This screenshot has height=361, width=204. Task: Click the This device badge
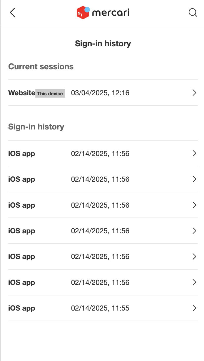point(50,93)
